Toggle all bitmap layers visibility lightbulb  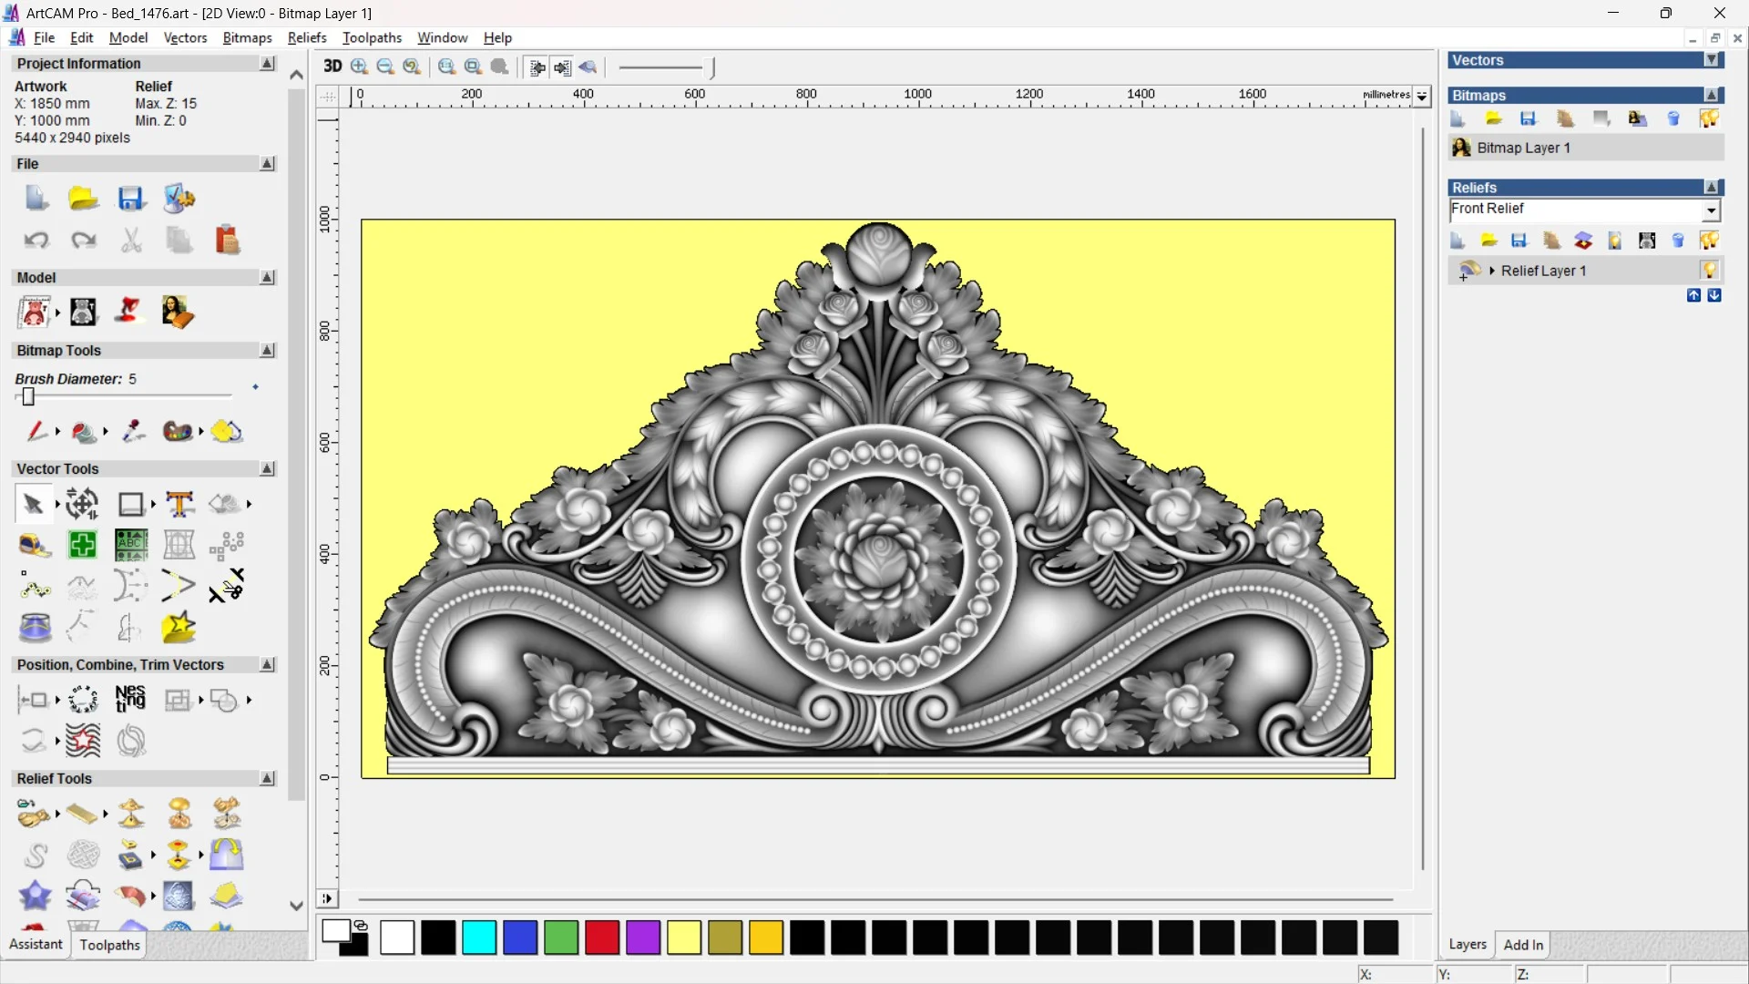coord(1709,118)
